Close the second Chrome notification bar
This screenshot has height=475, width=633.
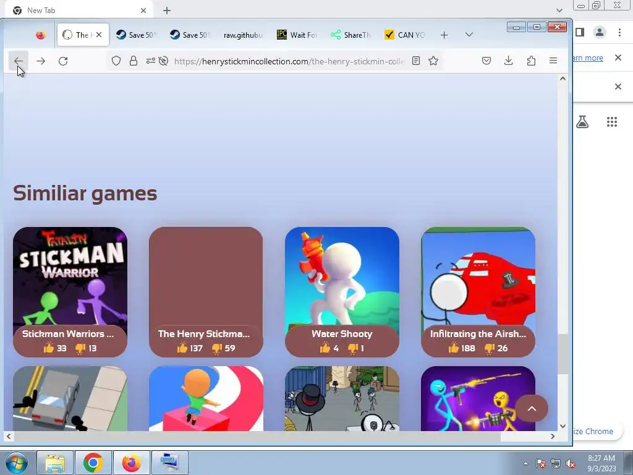click(x=618, y=87)
